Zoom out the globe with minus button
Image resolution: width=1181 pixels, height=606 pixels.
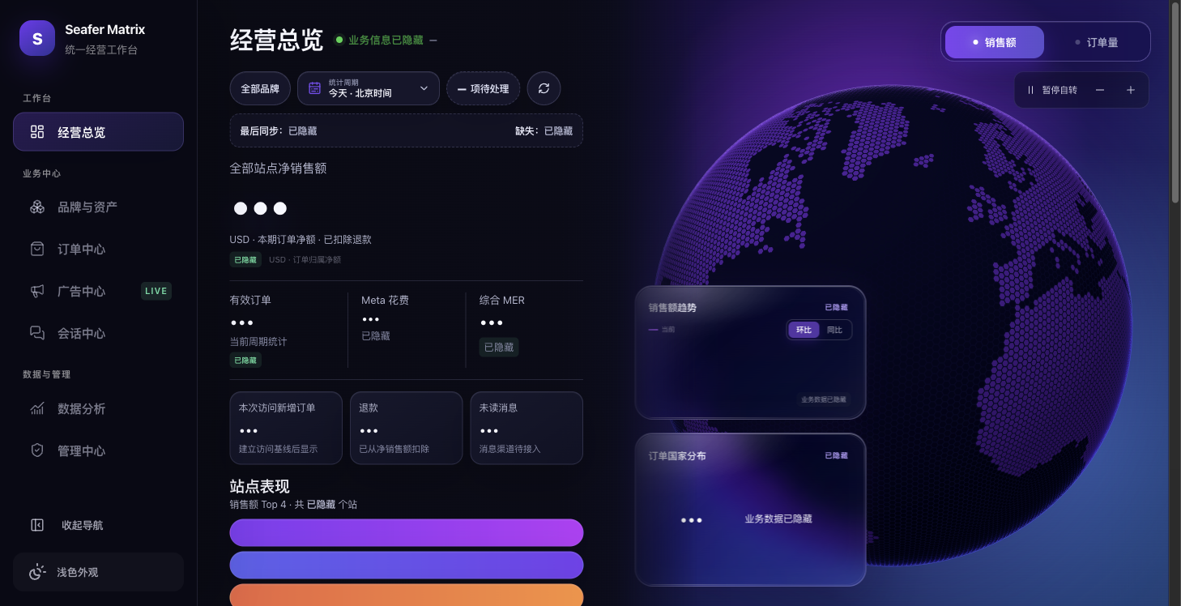(1100, 90)
